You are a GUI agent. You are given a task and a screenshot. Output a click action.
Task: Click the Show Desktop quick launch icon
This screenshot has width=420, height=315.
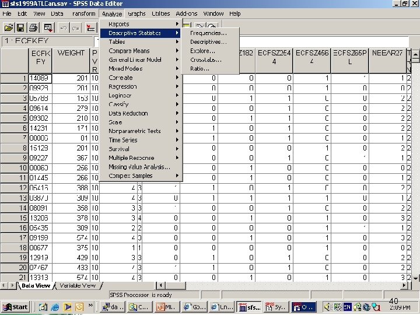43,307
